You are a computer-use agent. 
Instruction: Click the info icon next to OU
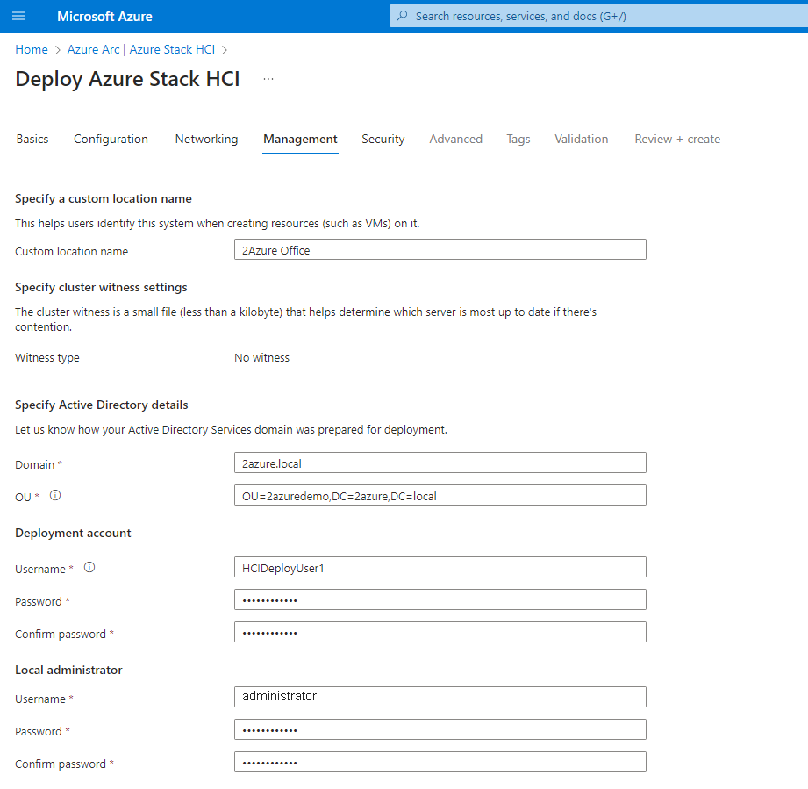point(55,496)
